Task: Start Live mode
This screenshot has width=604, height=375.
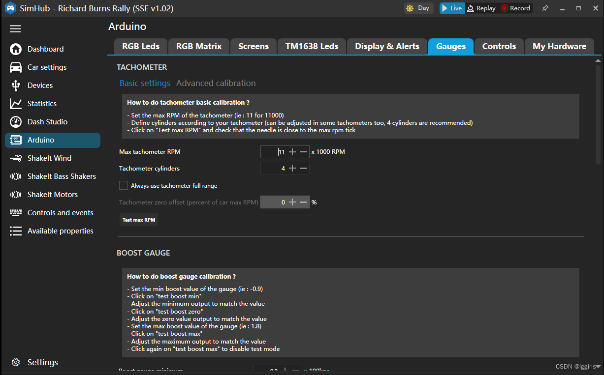Action: coord(452,8)
